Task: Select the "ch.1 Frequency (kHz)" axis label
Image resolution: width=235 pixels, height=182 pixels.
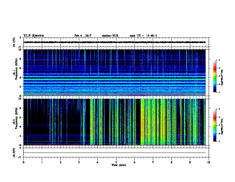Action: click(x=15, y=72)
